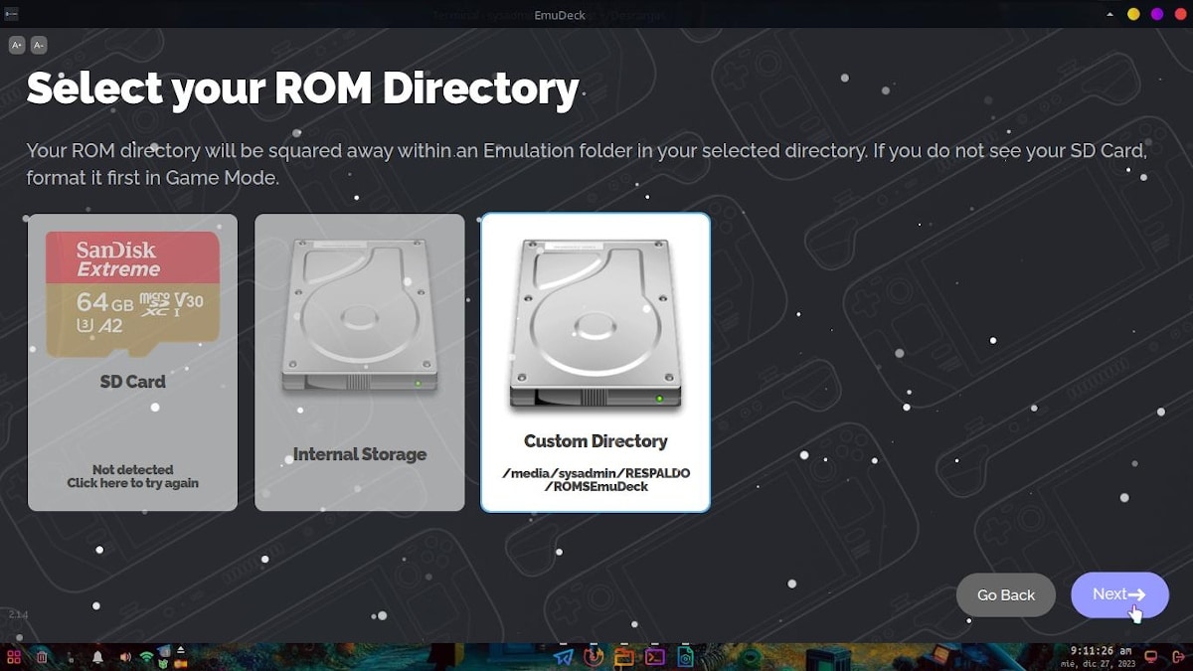Click the logout icon in taskbar

(1178, 657)
